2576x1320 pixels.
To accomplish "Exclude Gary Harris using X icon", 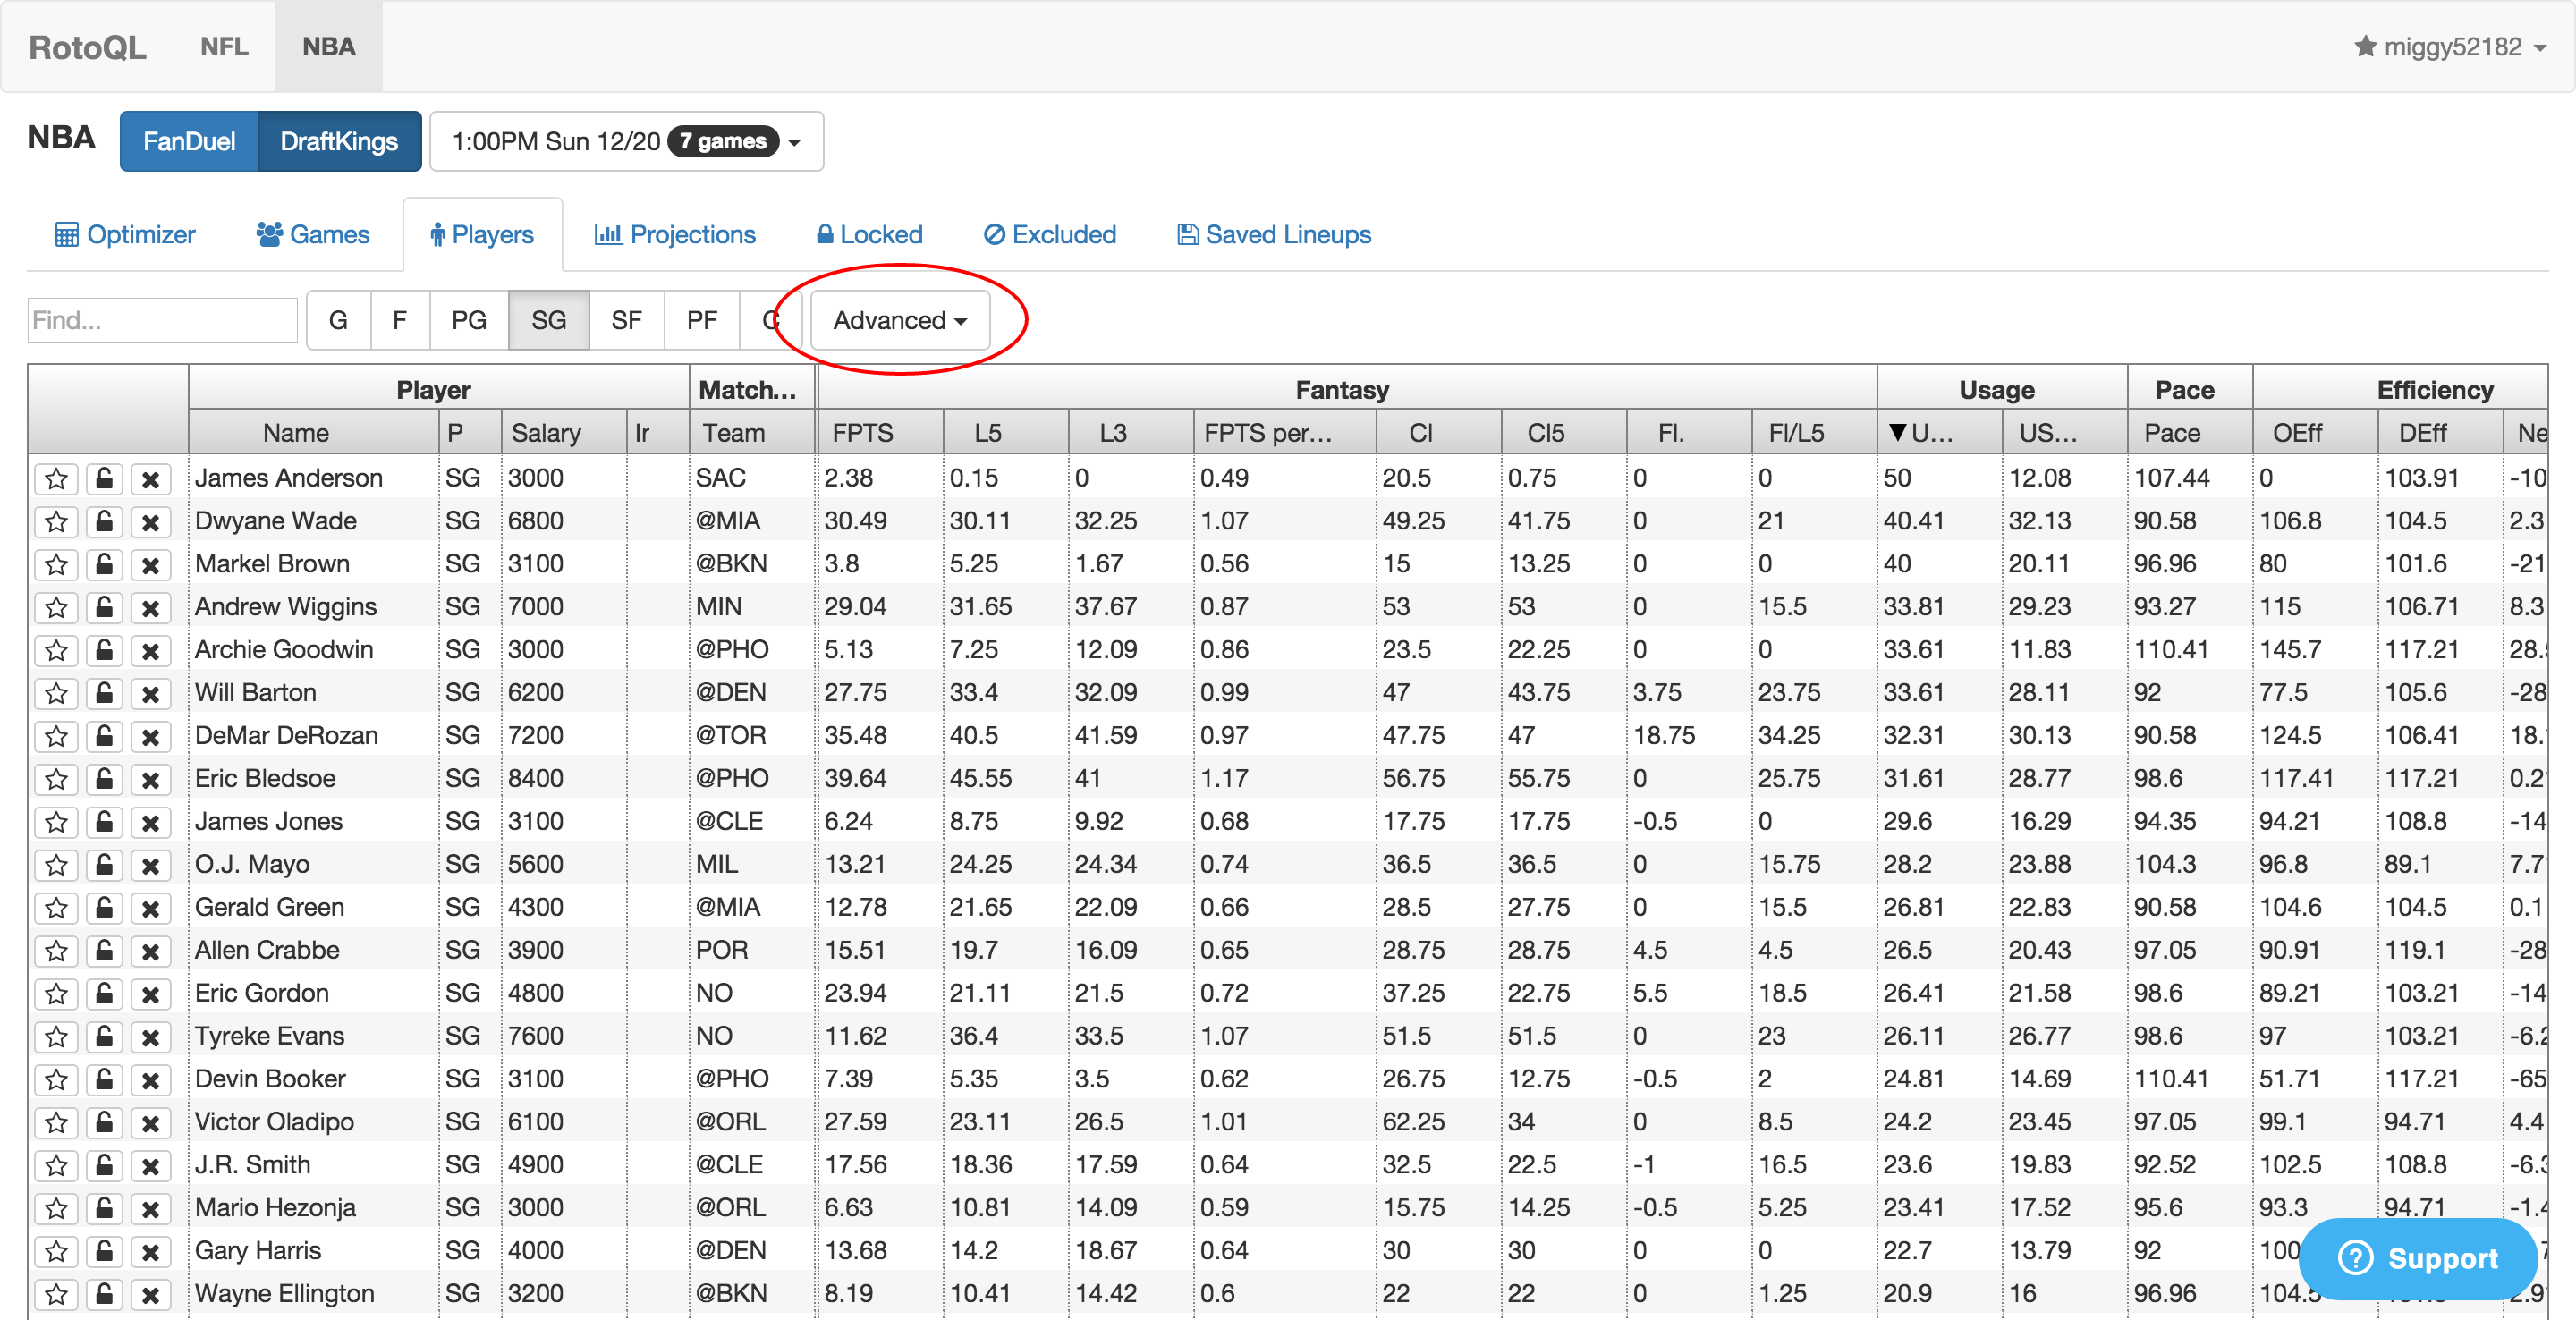I will [150, 1253].
